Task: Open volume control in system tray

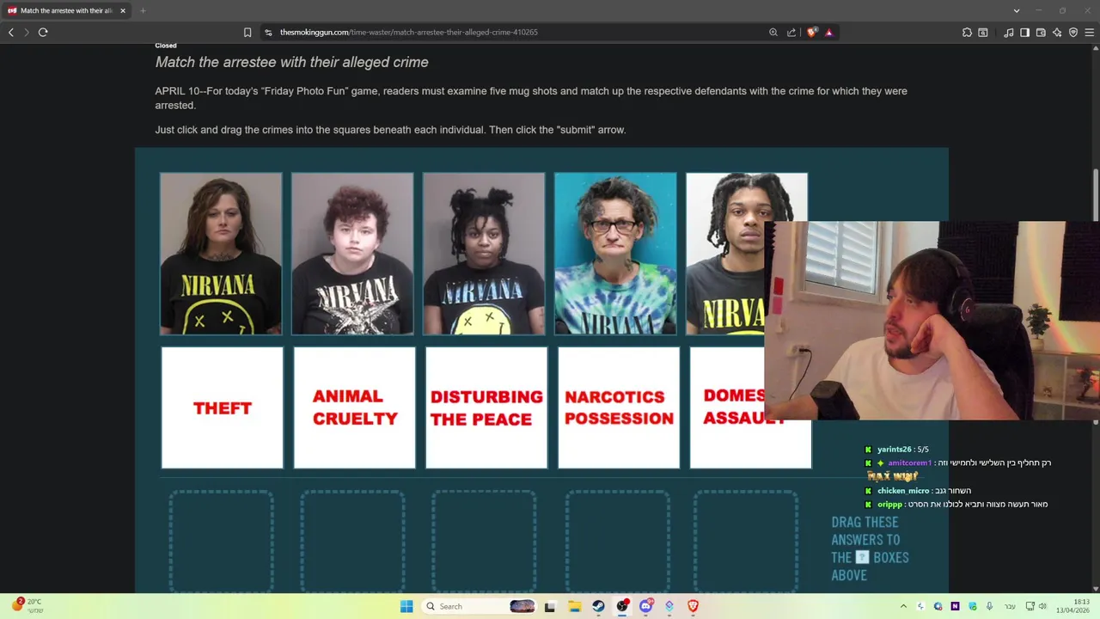Action: point(1042,606)
